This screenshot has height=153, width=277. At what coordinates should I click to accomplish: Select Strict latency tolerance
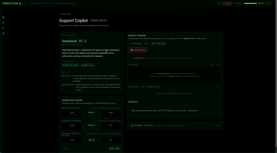click(x=111, y=126)
